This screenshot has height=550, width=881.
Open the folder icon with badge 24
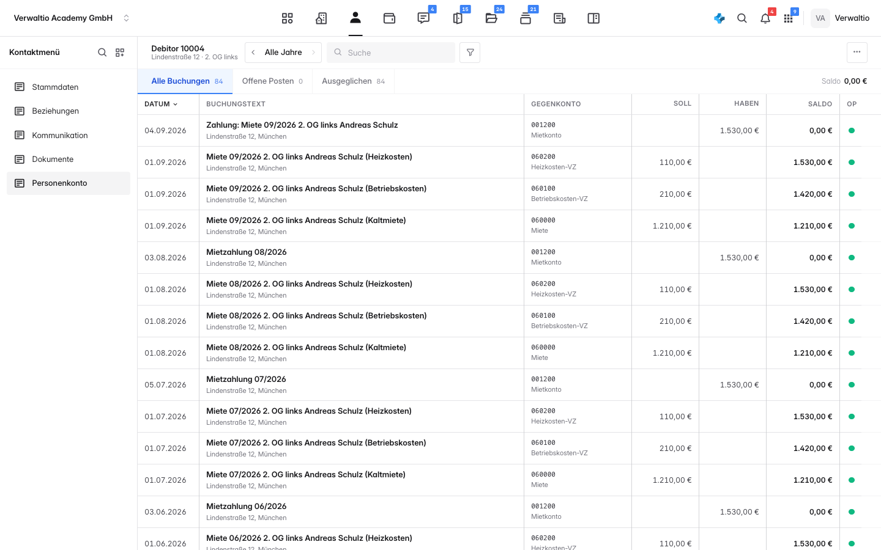[491, 18]
